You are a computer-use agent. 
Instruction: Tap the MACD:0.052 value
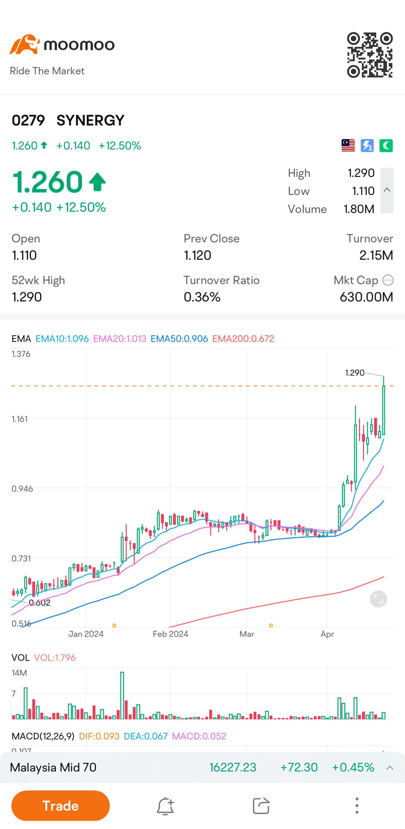(x=199, y=736)
